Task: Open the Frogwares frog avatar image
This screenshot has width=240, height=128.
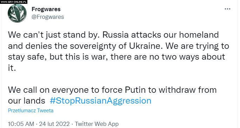Action: pos(17,13)
